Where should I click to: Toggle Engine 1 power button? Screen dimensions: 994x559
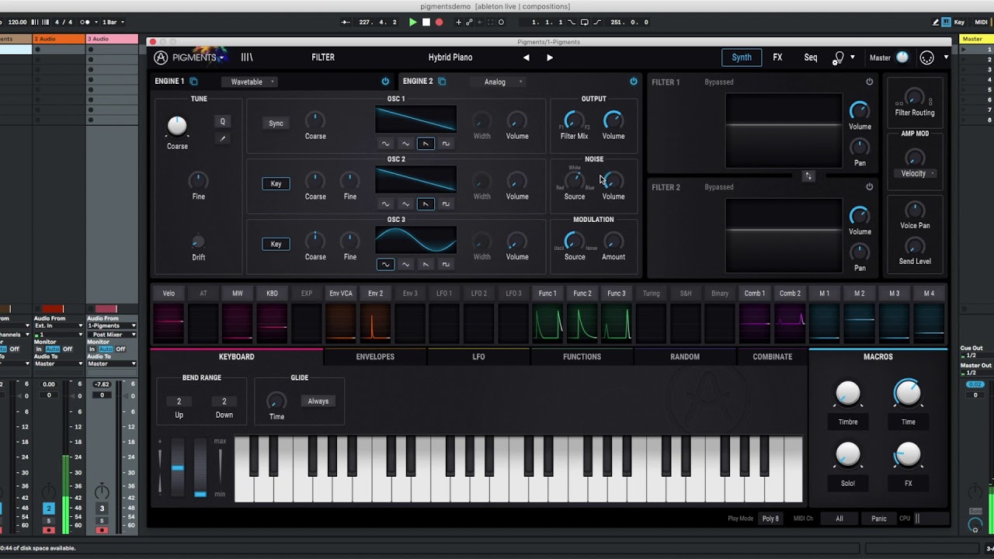385,82
